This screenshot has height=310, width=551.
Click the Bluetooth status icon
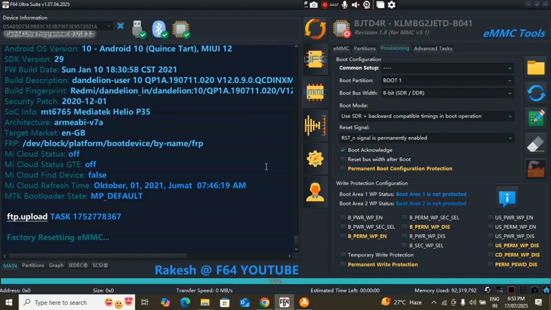pos(159,29)
